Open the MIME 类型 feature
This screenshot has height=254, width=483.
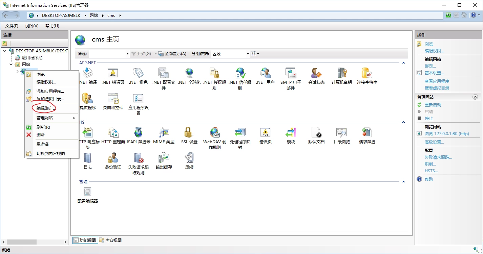164,135
